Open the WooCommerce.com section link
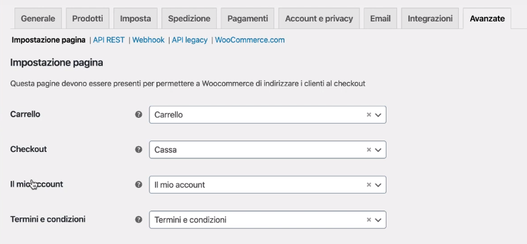Image resolution: width=527 pixels, height=244 pixels. coord(250,40)
